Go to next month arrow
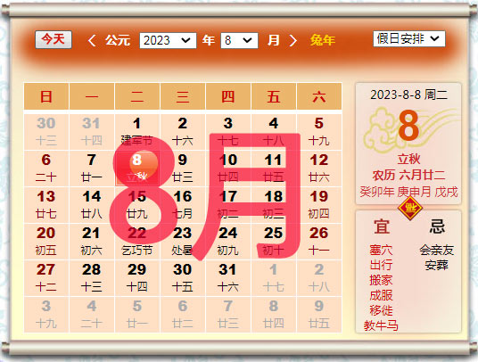 click(293, 40)
